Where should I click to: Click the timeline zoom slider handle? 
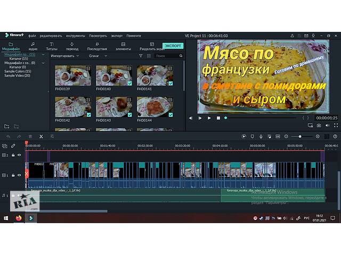click(x=300, y=137)
